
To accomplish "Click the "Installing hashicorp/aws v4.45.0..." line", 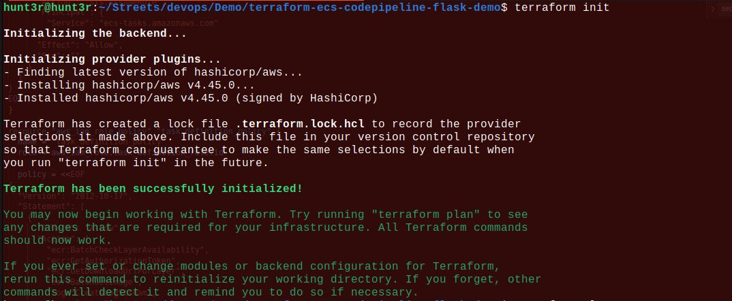I will coord(133,85).
